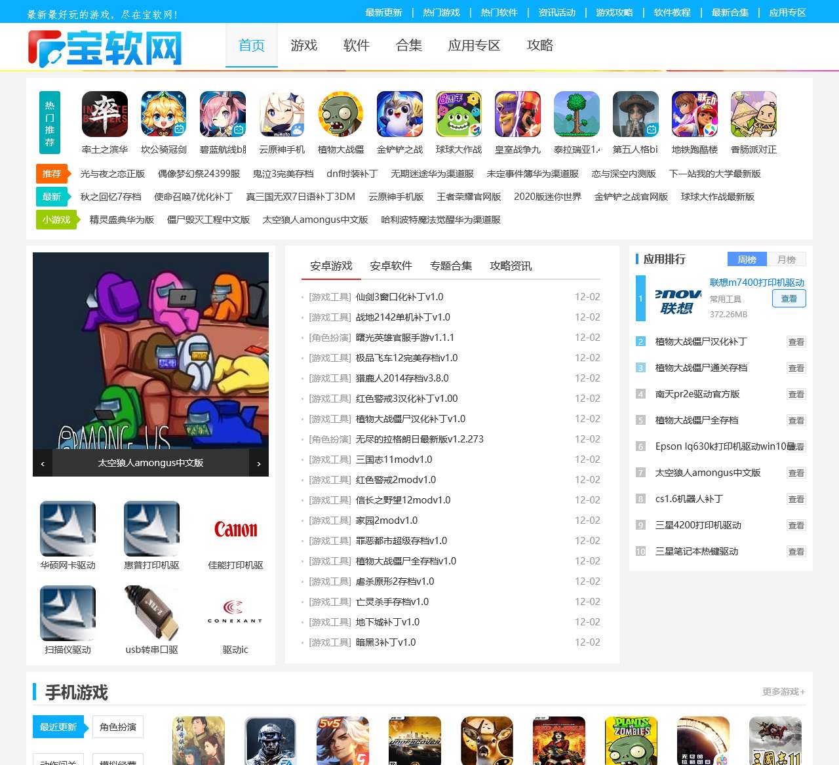
Task: Open the Plants vs Zombies thumbnail in 手机游戏
Action: pos(631,741)
